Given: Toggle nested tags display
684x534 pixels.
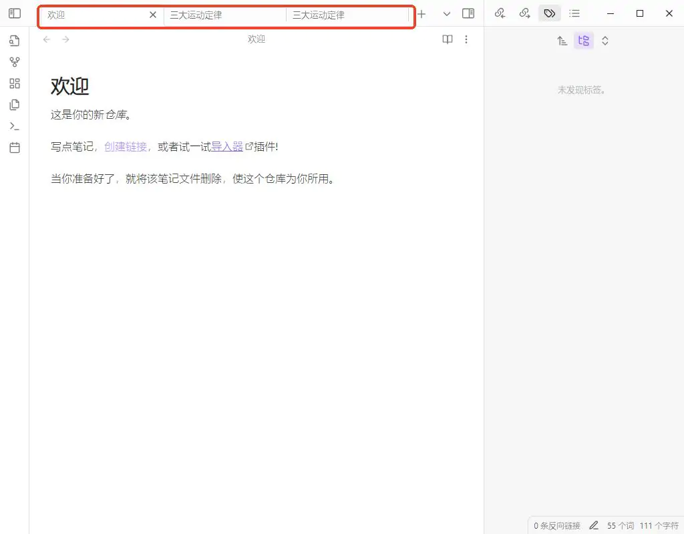Looking at the screenshot, I should pos(584,41).
